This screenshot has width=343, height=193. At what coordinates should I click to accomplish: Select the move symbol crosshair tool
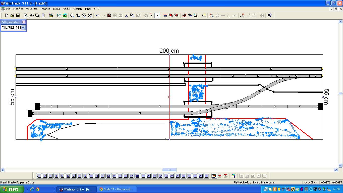coord(184,15)
